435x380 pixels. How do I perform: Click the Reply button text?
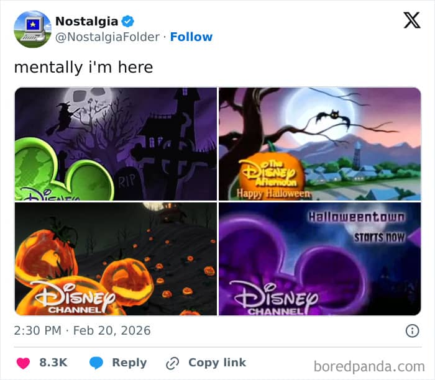pos(129,363)
